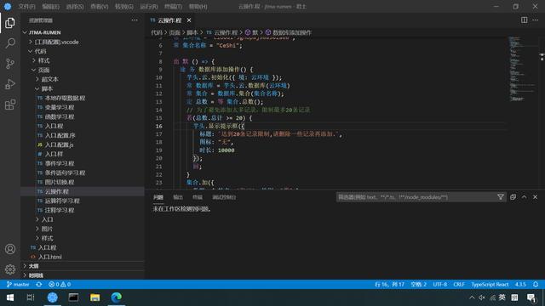Open 入口配置.js file in explorer
The height and width of the screenshot is (306, 545).
coord(59,144)
